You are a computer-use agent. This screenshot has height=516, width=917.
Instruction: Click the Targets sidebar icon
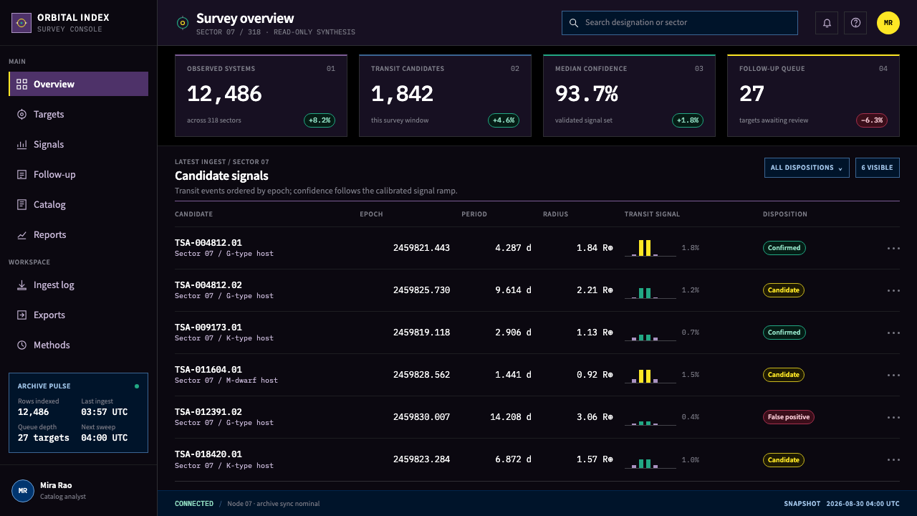point(21,115)
